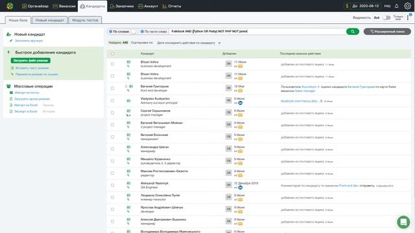Click the lightning icon for quick candidate adding
Viewport: 415px width, 233px height.
click(8, 52)
